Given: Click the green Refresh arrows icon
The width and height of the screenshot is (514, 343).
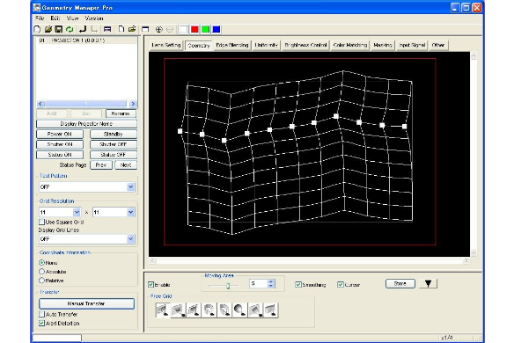Looking at the screenshot, I should 70,30.
